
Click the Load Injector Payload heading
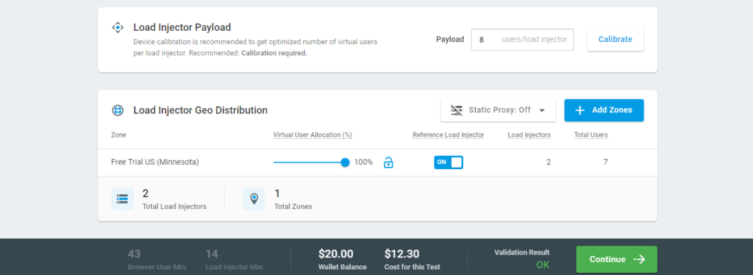tap(182, 27)
